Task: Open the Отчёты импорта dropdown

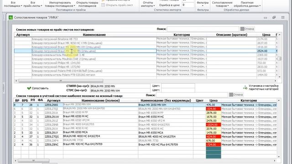Action: pos(148,4)
